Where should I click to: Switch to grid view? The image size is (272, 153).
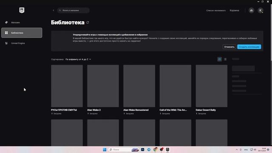click(x=220, y=59)
